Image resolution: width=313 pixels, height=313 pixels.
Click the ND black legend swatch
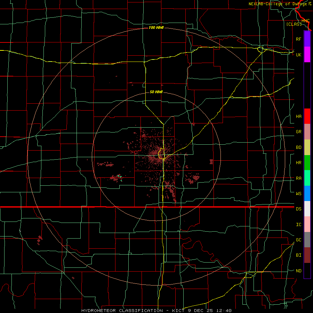307,271
